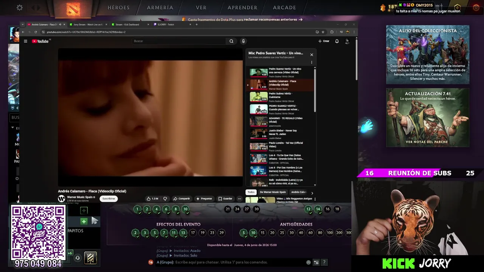Viewport: 484px width, 272px height.
Task: Like the video (1.3 M)
Action: [152, 198]
